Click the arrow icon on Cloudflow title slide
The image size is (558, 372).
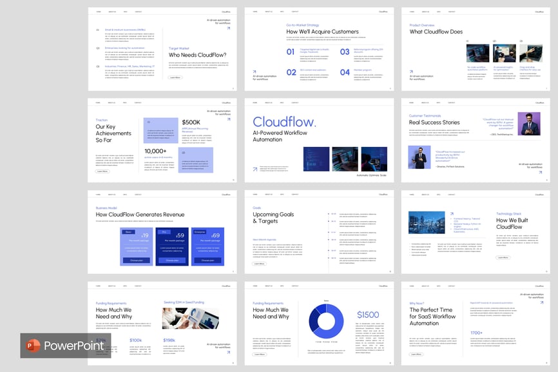255,170
